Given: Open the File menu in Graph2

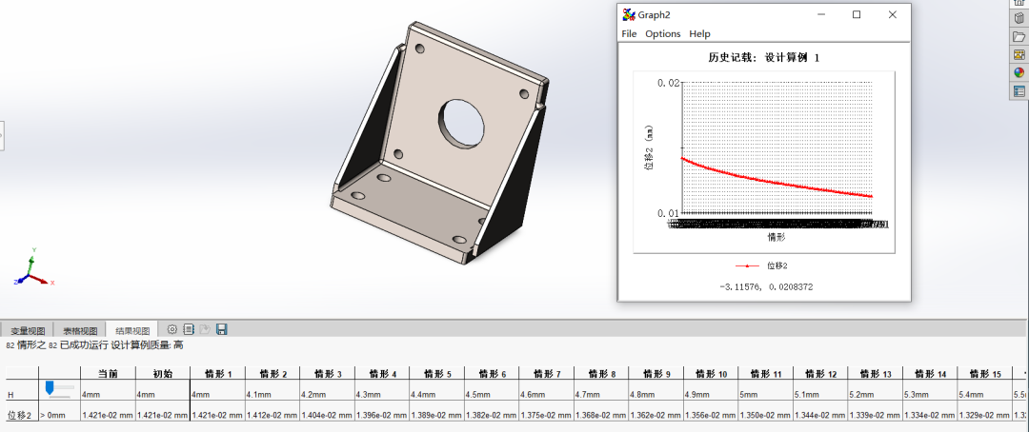Looking at the screenshot, I should [x=629, y=33].
